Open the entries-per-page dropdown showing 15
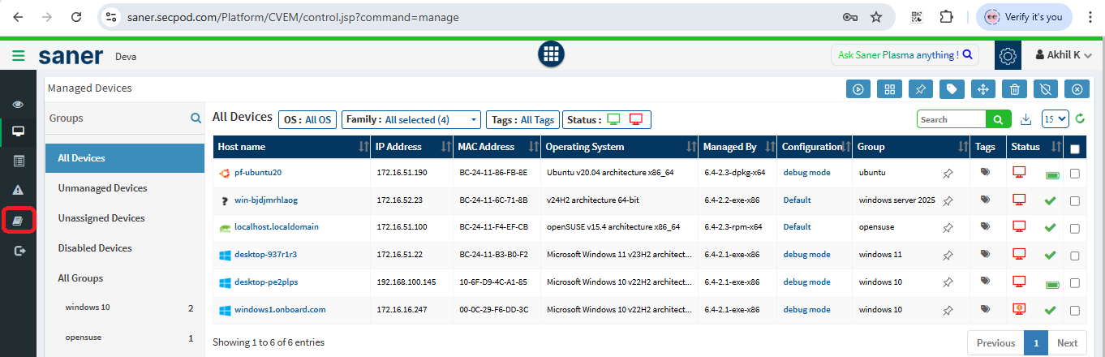 (1056, 119)
